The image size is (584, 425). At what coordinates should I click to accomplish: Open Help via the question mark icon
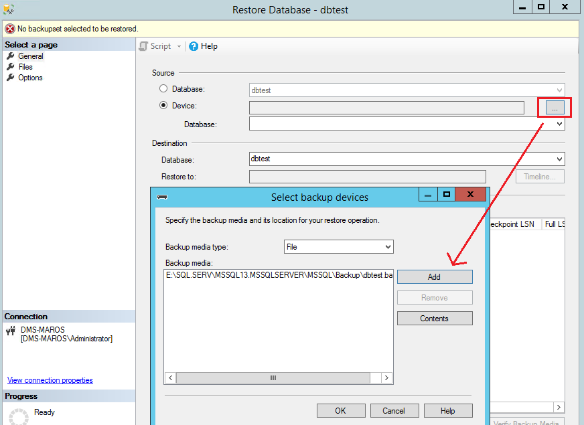coord(194,46)
